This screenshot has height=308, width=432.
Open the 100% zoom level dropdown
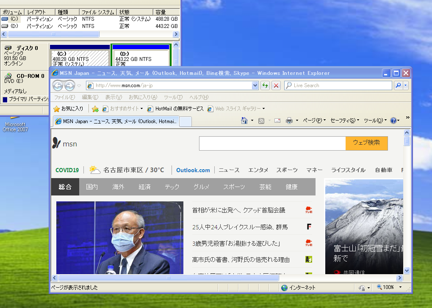pos(400,287)
